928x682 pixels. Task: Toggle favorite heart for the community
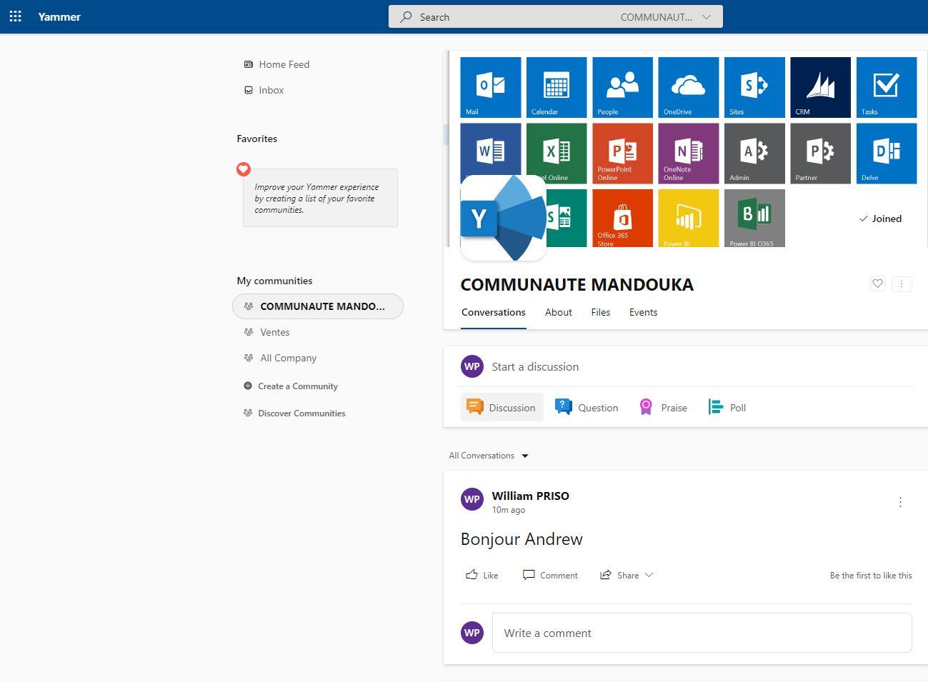878,284
